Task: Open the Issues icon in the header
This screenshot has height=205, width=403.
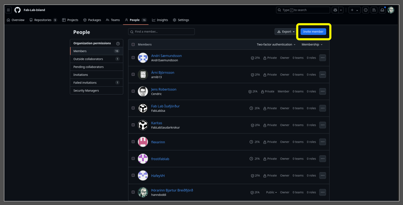Action: (365, 10)
